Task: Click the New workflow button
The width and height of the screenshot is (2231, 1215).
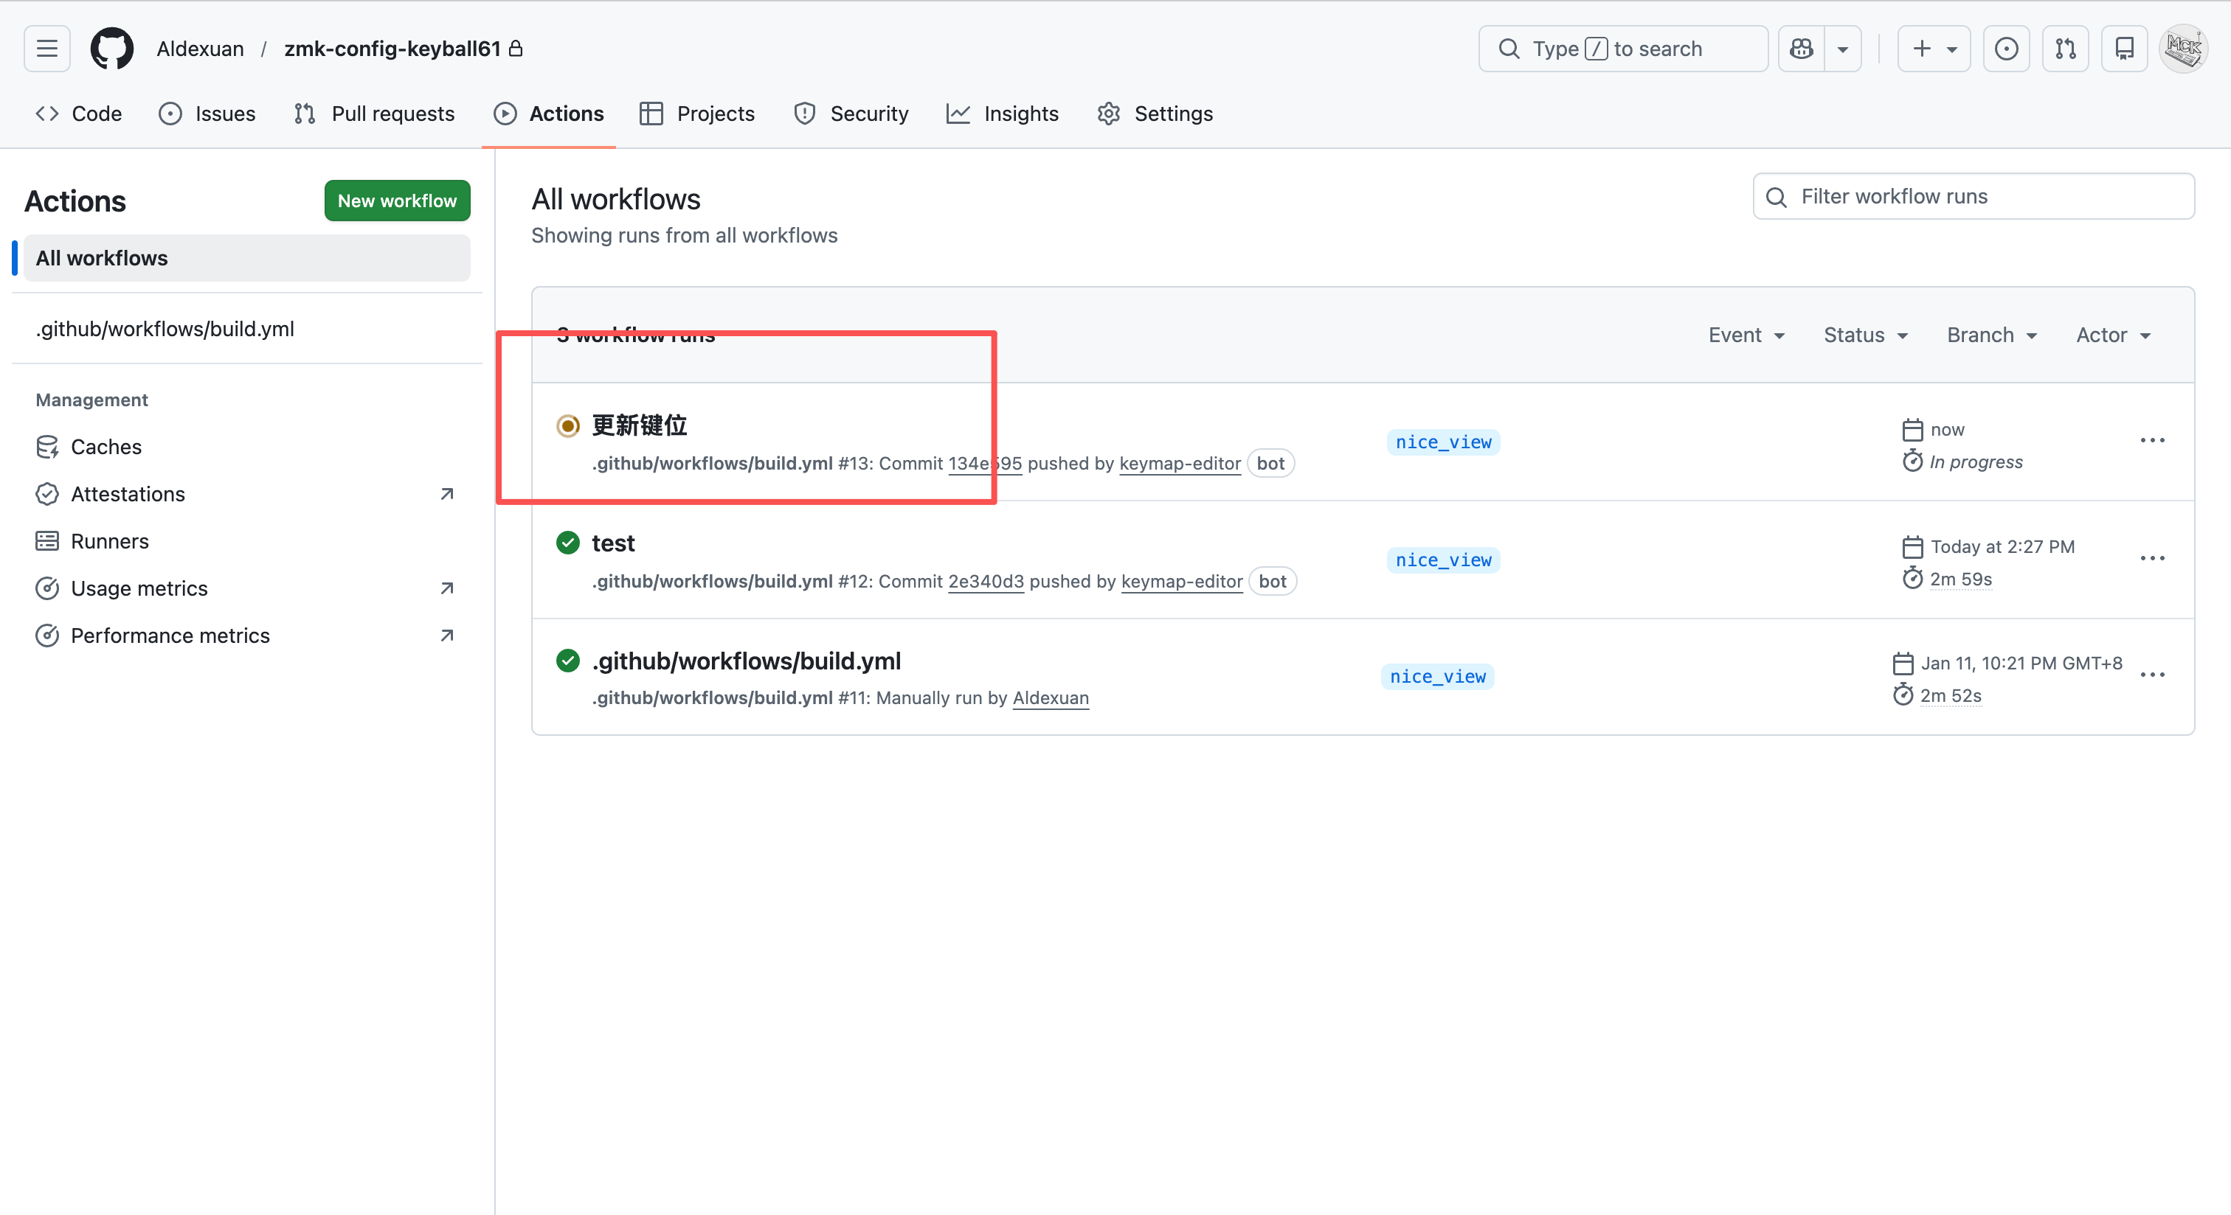Action: (x=397, y=201)
